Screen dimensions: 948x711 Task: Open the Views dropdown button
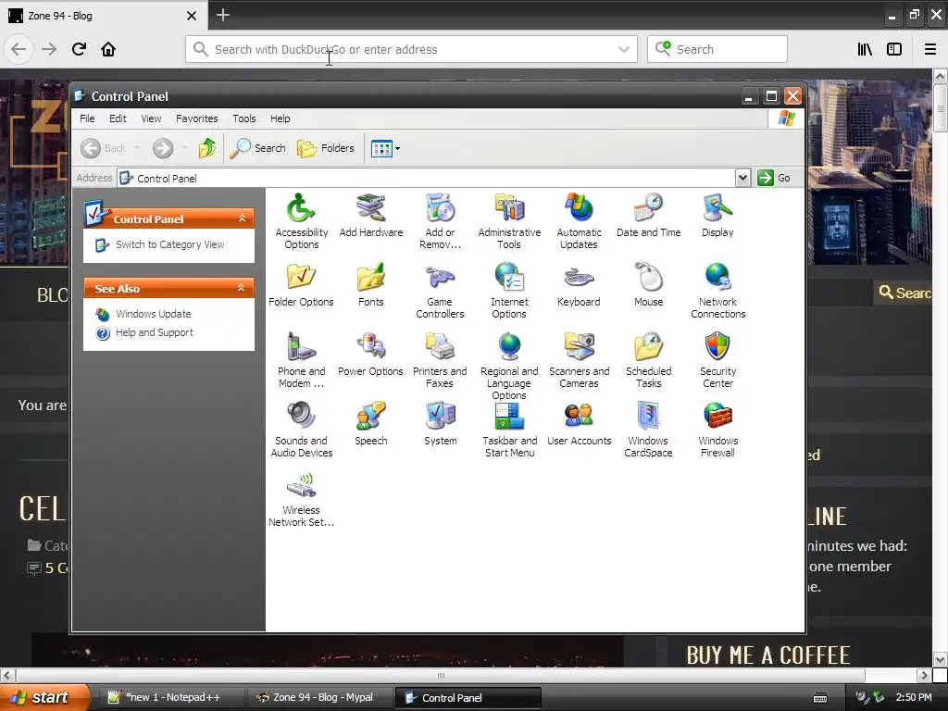coord(385,148)
